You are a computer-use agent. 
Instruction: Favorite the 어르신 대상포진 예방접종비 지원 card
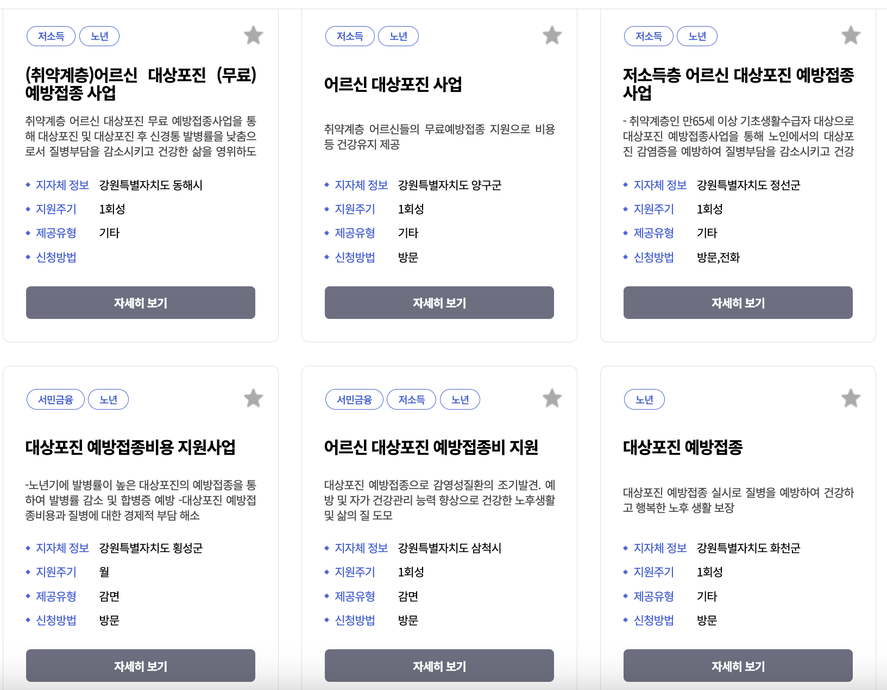coord(552,398)
